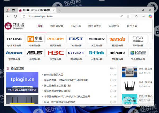Image resolution: width=159 pixels, height=113 pixels.
Task: Open the 192.168.16.1 sidebar article title
Action: (x=145, y=96)
